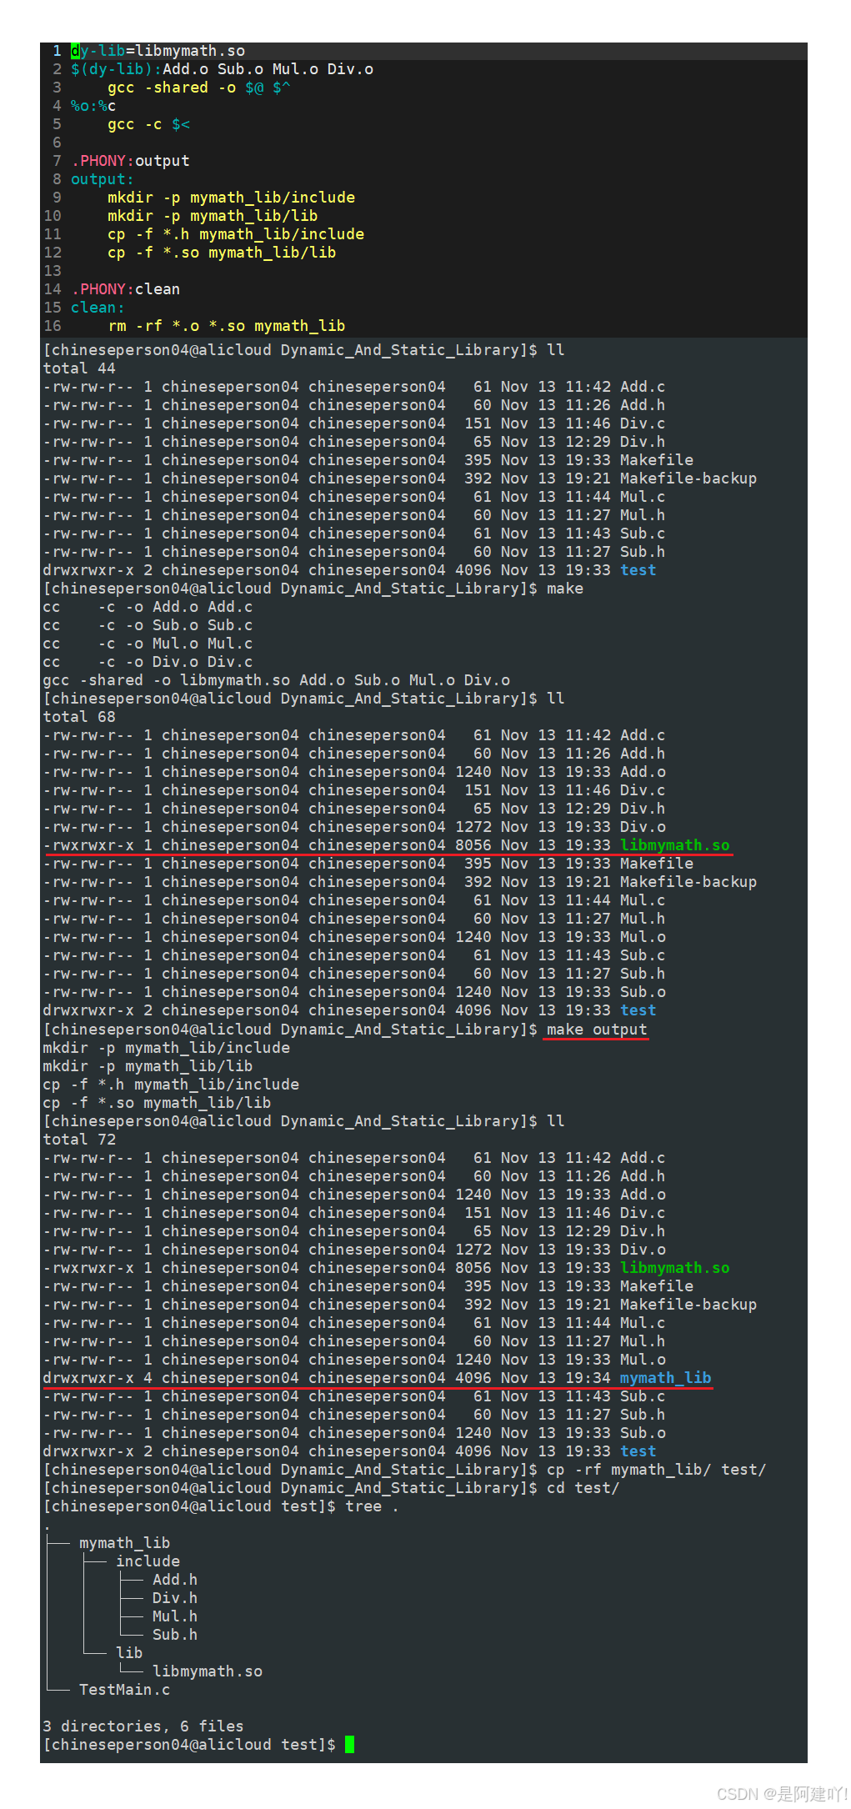Click the mymath_lib root tree node
Viewport: 851px width, 1809px height.
124,1543
